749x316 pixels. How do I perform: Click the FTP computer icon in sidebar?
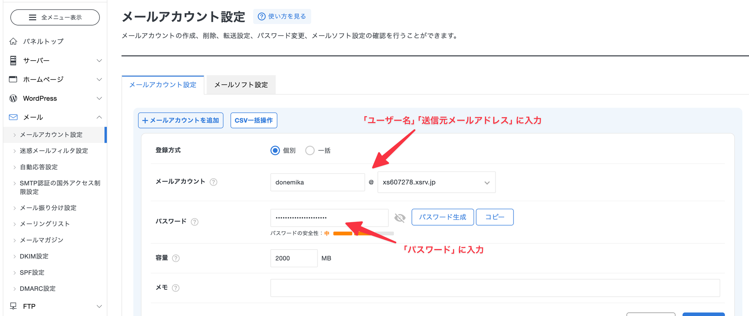[13, 306]
